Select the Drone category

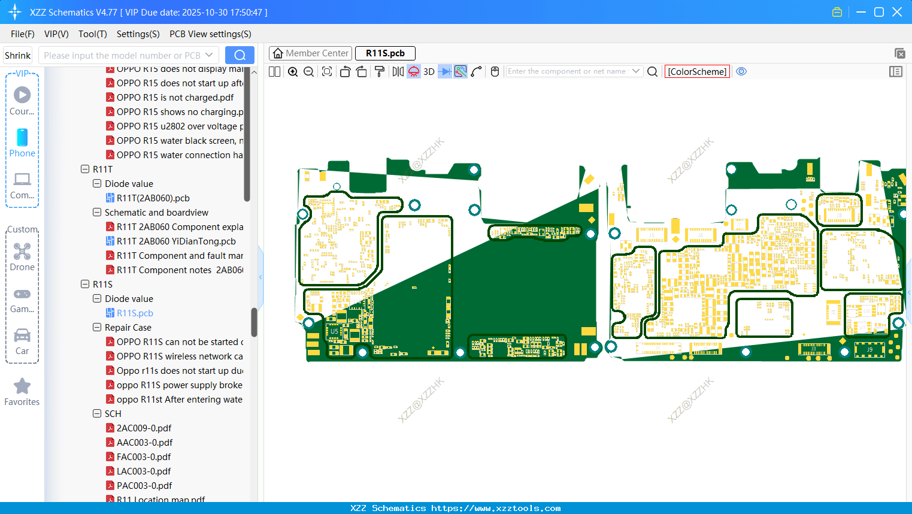click(x=22, y=257)
